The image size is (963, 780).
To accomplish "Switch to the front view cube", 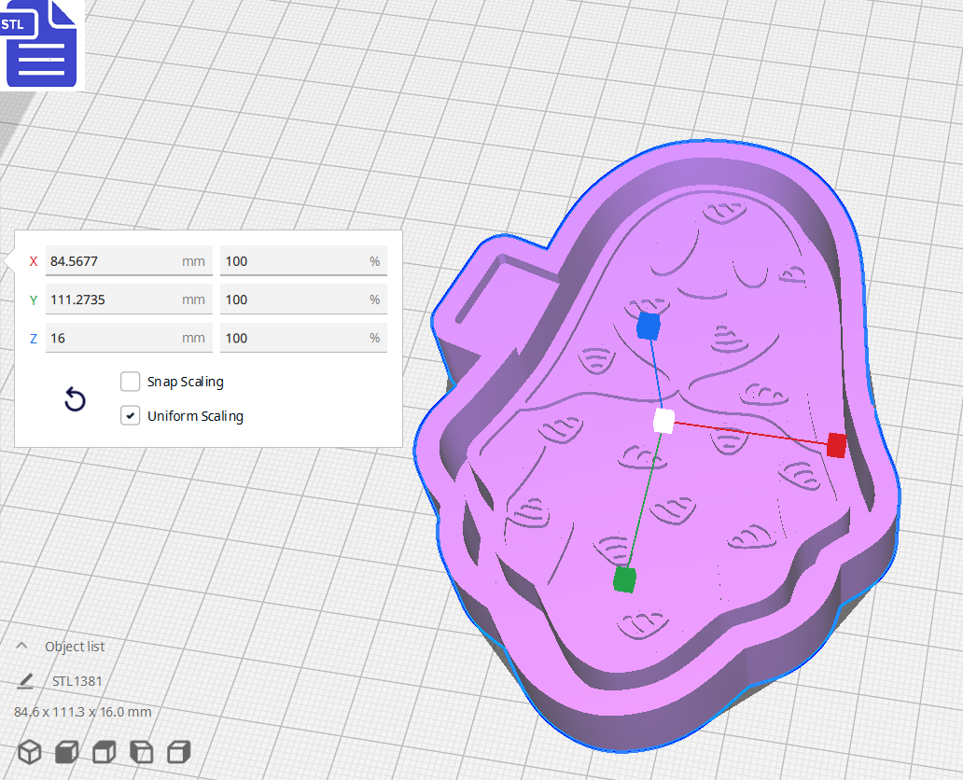I will click(x=66, y=752).
